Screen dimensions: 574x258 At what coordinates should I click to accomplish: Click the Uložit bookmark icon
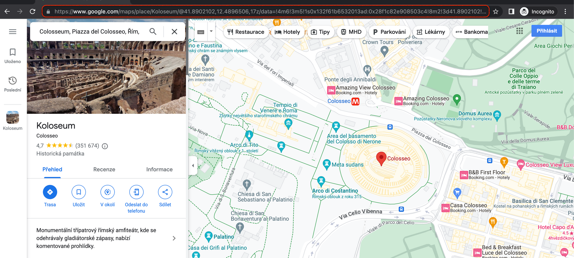79,192
